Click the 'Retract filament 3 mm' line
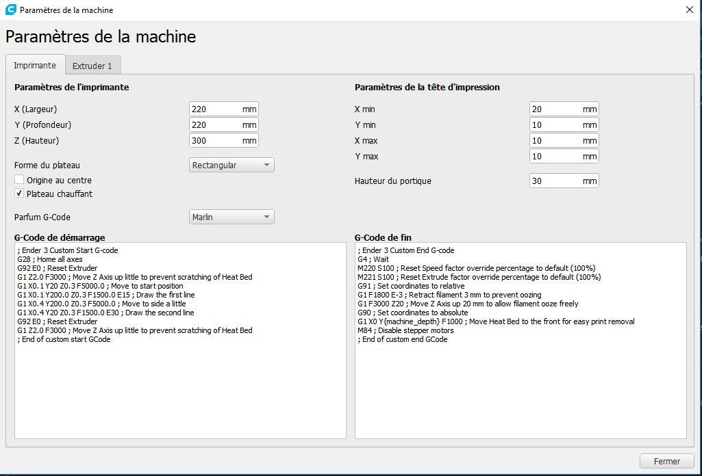Viewport: 702px width, 476px height. [x=449, y=295]
